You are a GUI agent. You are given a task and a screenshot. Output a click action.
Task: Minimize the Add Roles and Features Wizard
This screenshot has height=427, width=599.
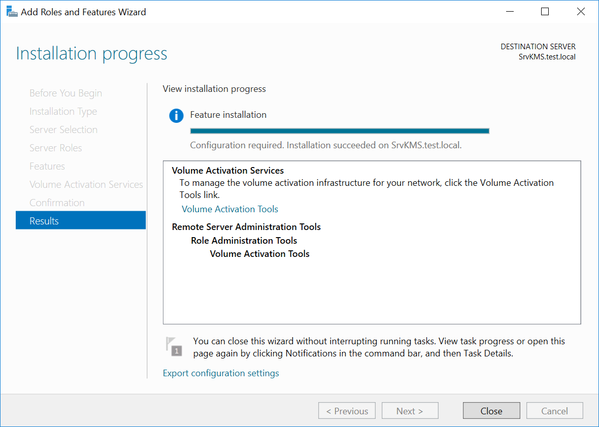pos(510,12)
